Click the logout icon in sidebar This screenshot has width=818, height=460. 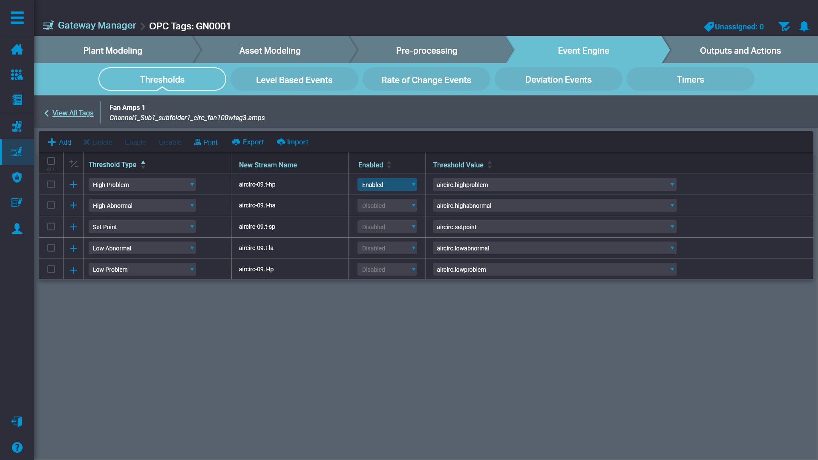point(17,421)
